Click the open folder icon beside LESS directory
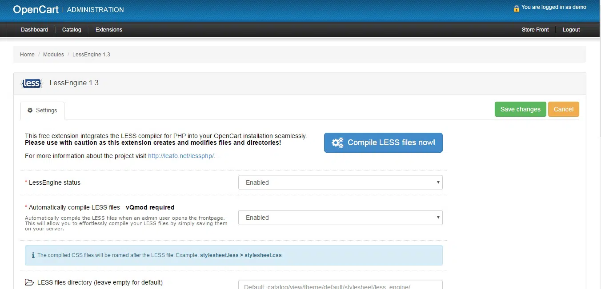The width and height of the screenshot is (601, 289). pyautogui.click(x=29, y=282)
